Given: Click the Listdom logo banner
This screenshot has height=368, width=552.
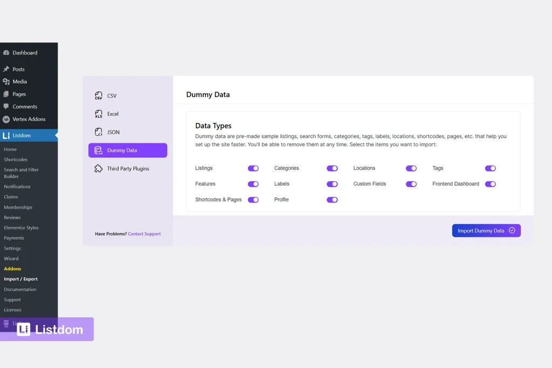Looking at the screenshot, I should (47, 329).
